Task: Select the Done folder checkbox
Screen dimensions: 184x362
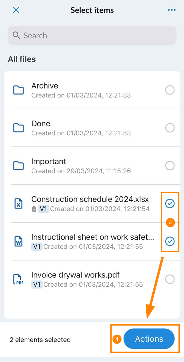Action: tap(170, 128)
